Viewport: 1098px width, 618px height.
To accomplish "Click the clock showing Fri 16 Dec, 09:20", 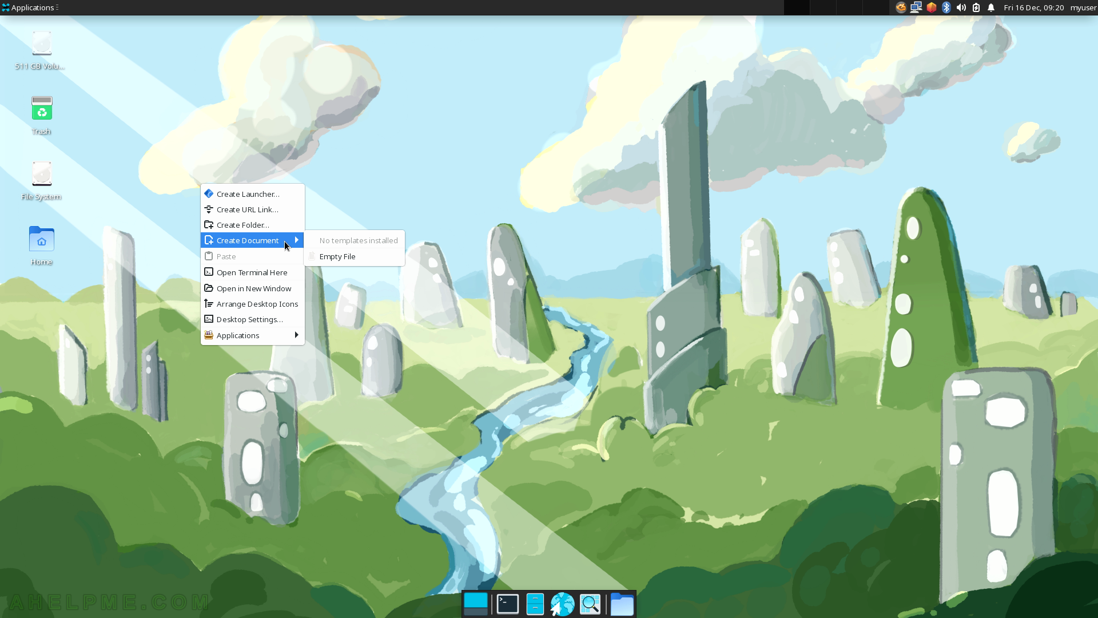I will (x=1033, y=7).
